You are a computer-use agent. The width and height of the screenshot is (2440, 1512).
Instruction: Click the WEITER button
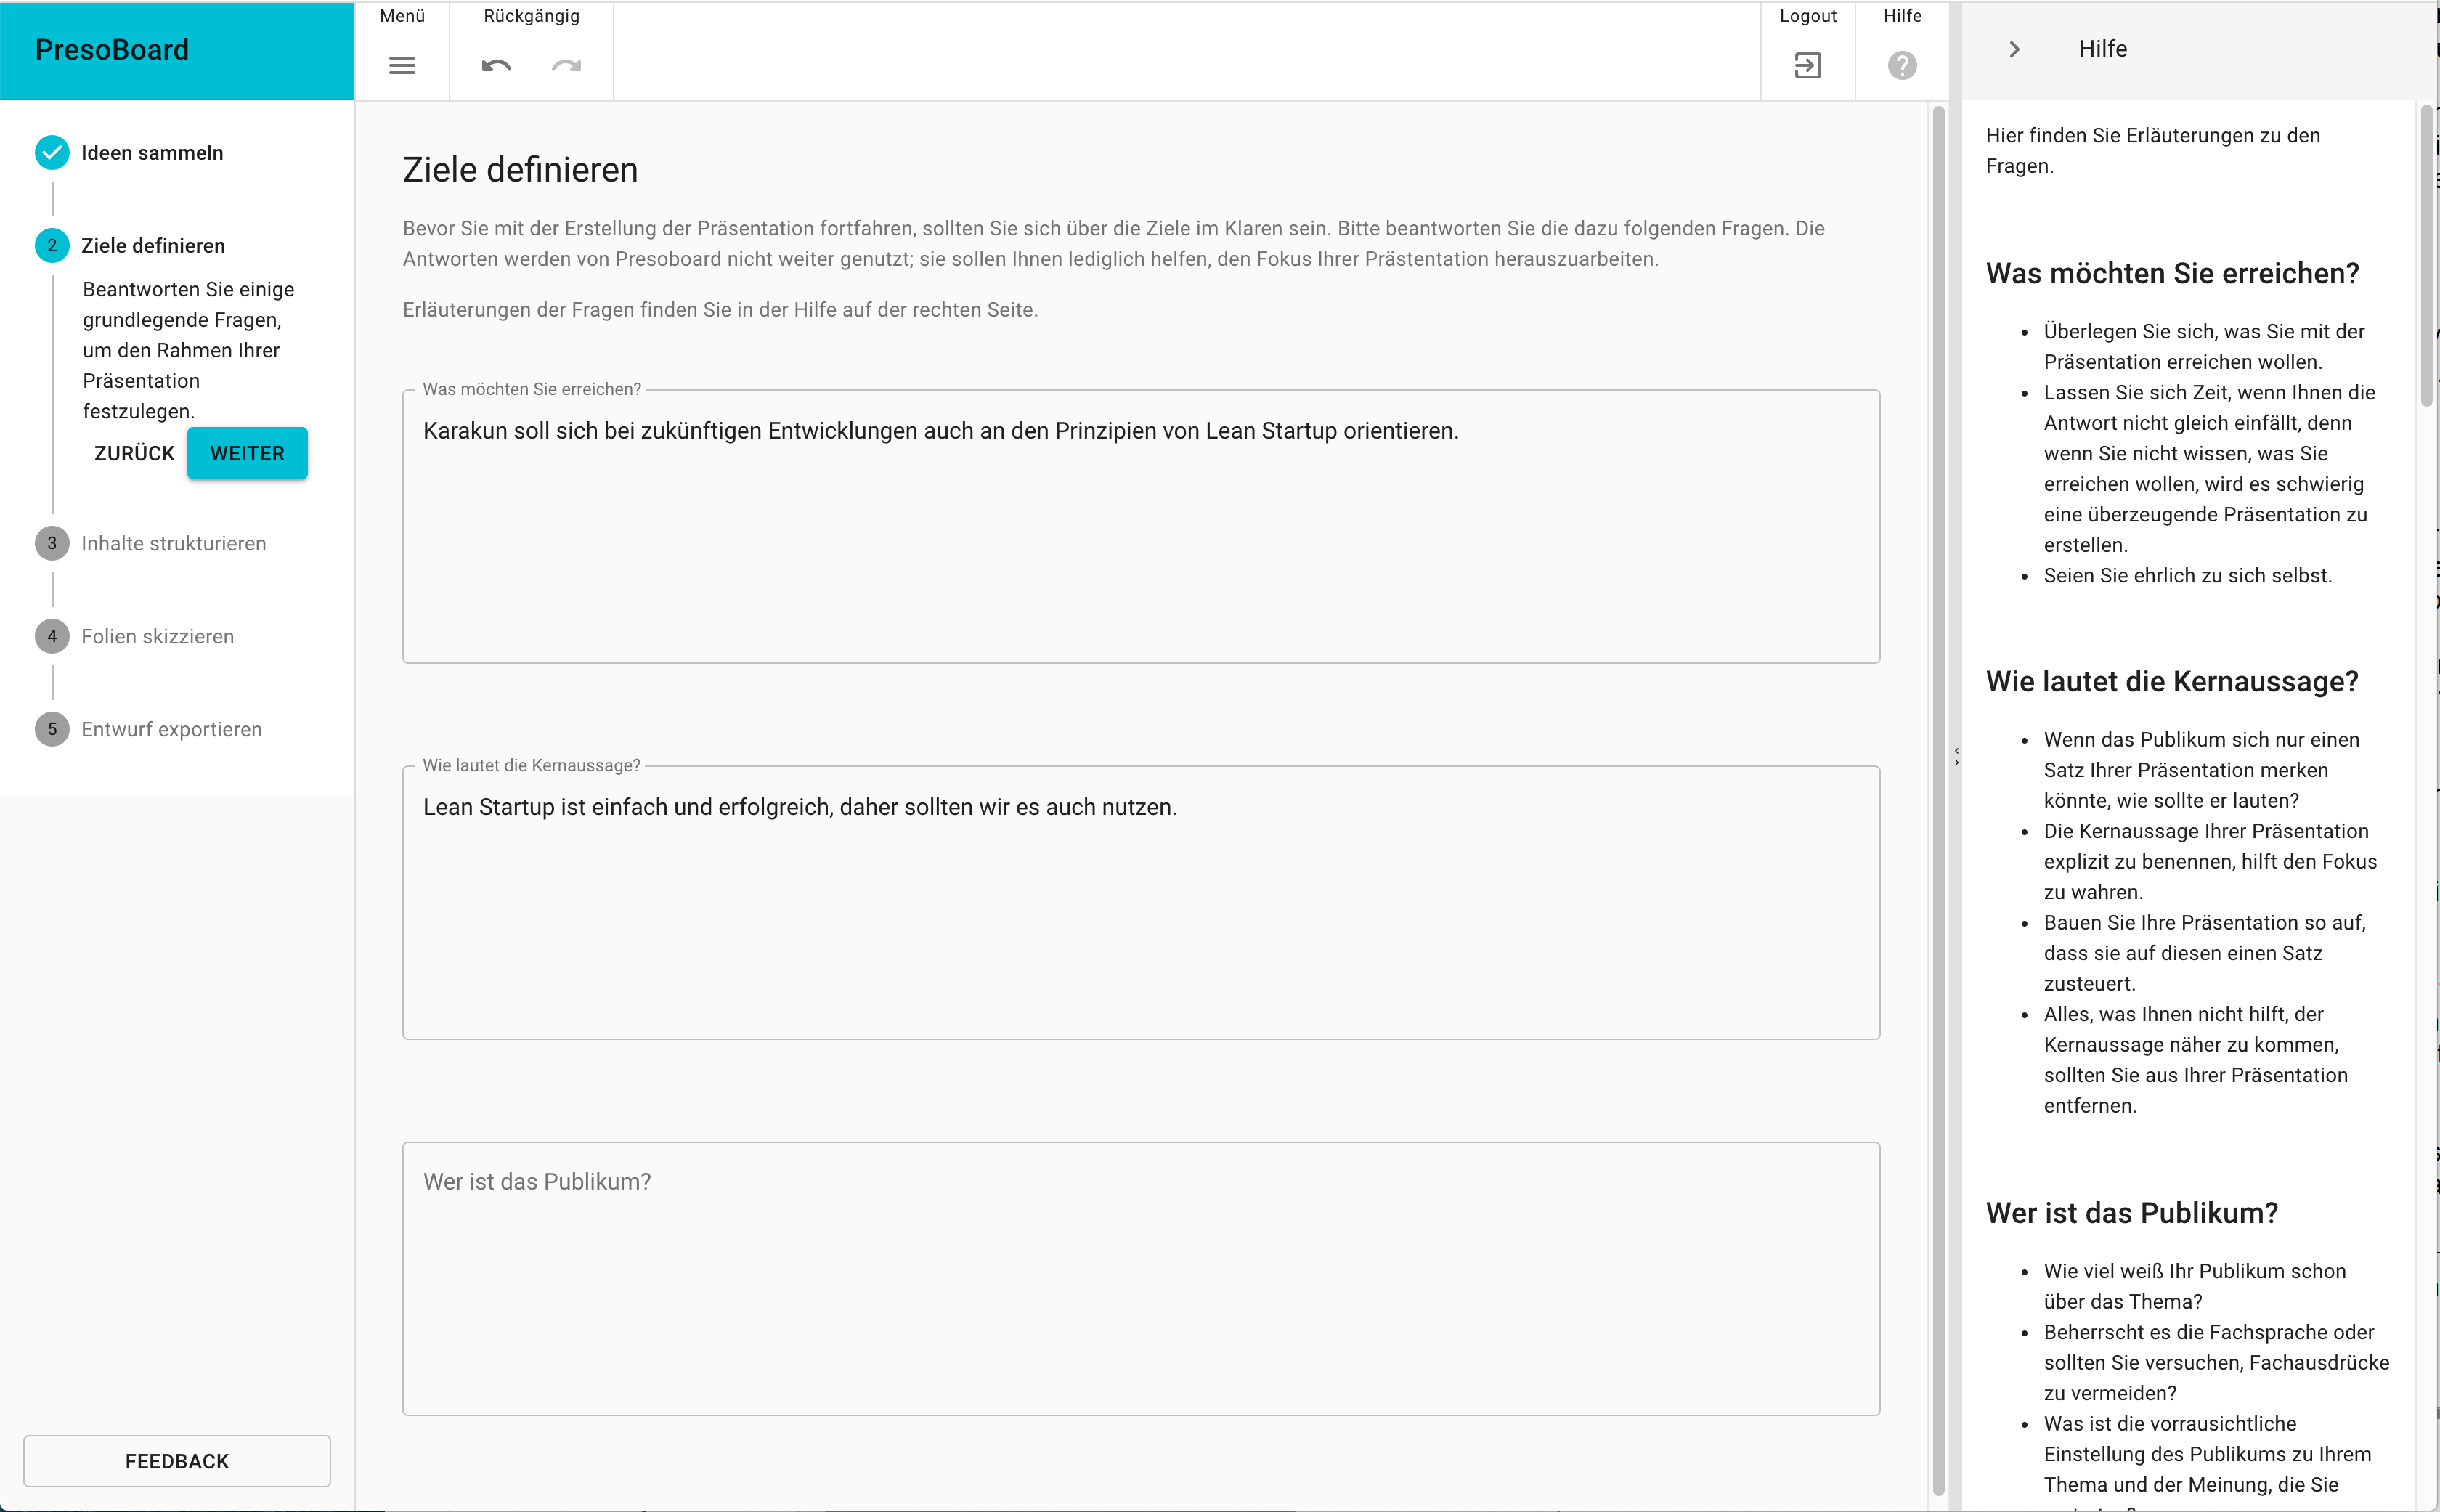pos(246,453)
